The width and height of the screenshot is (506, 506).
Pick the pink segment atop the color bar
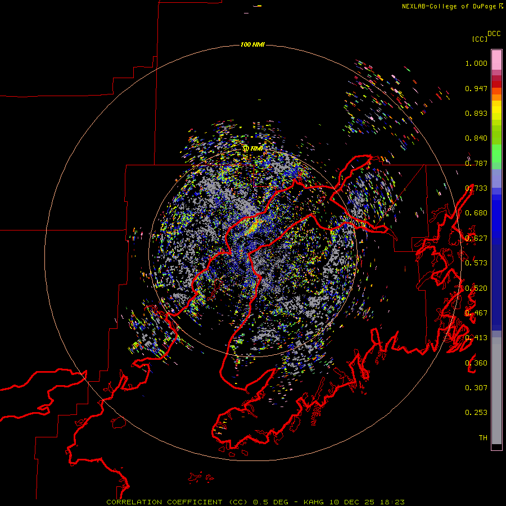click(496, 60)
